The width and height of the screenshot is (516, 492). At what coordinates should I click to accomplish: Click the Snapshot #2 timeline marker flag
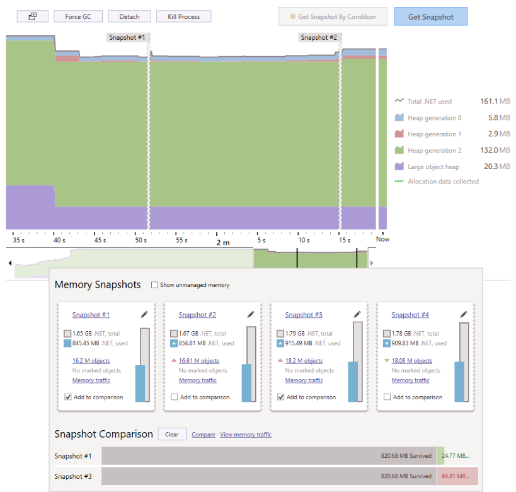319,37
